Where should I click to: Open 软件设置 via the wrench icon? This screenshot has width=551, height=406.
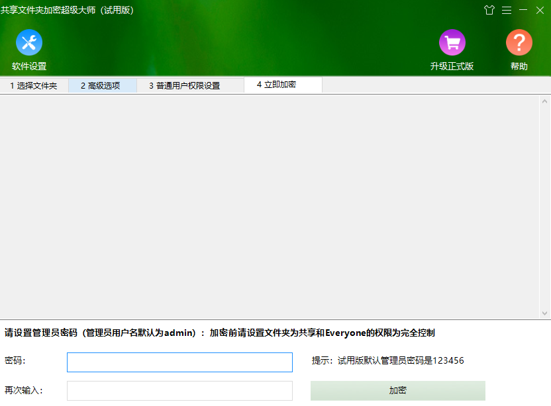(x=29, y=43)
